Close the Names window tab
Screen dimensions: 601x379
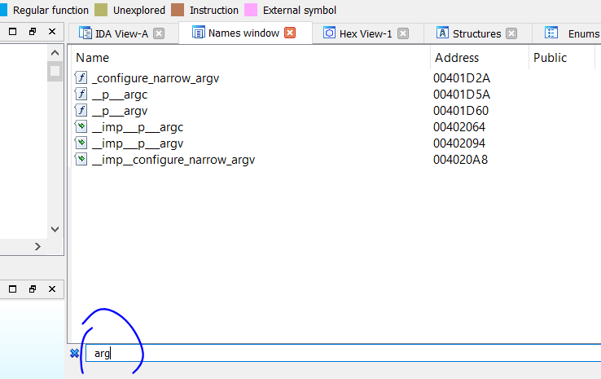pos(290,33)
